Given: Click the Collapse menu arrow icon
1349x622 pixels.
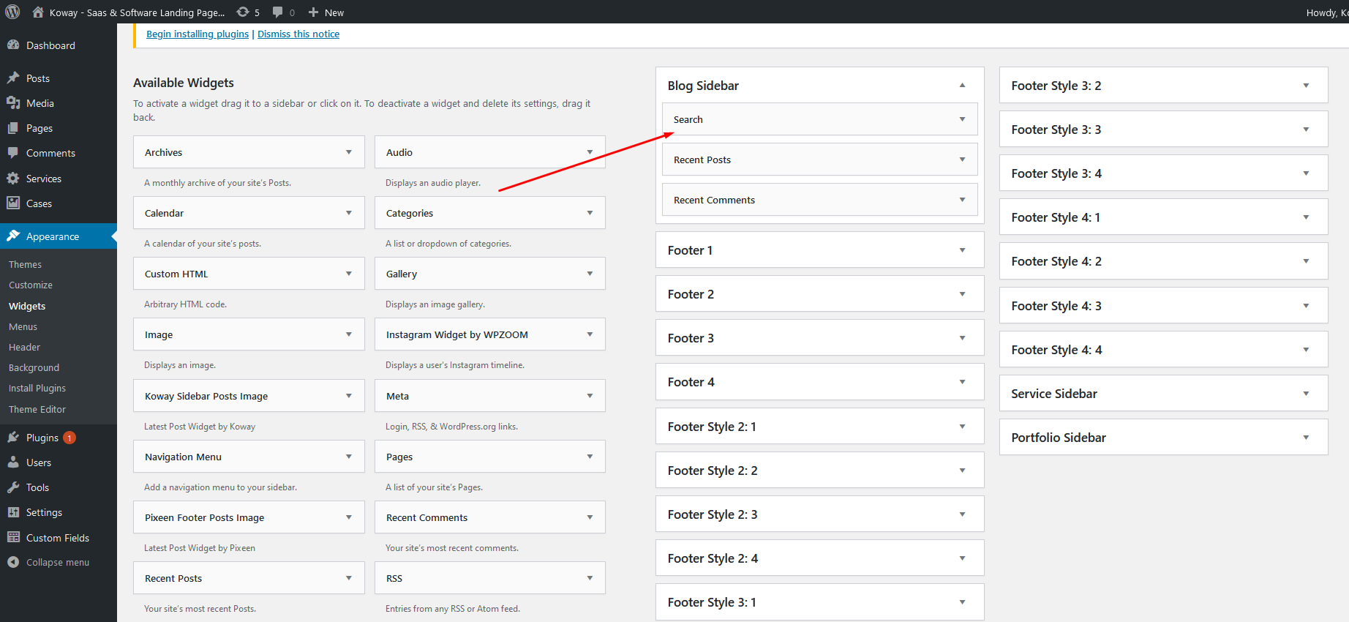Looking at the screenshot, I should tap(13, 562).
